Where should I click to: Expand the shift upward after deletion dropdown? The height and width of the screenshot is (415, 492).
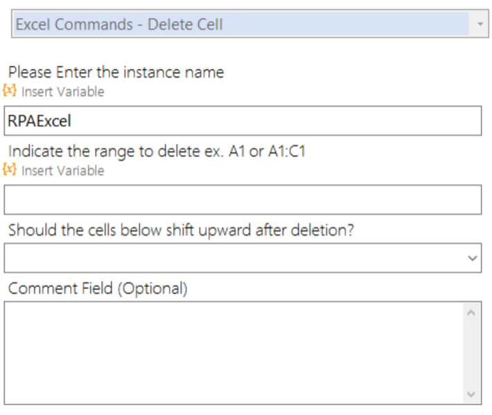[243, 258]
